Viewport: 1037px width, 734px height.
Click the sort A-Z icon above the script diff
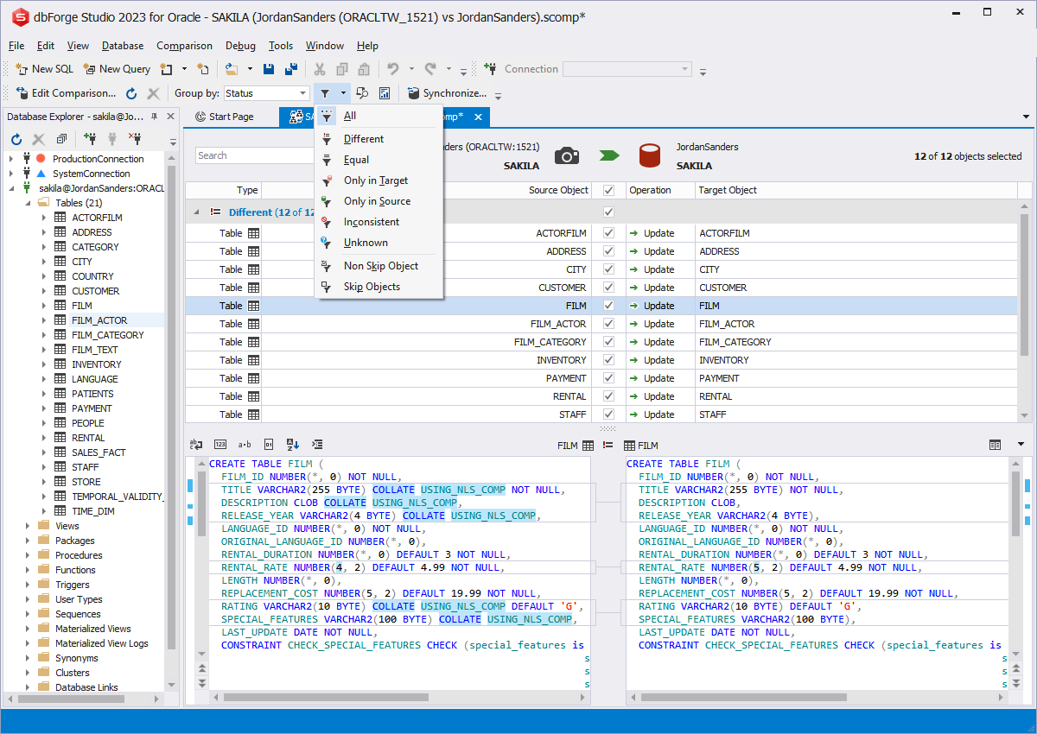[293, 444]
